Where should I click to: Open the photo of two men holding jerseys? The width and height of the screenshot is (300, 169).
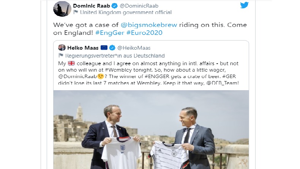[151, 129]
